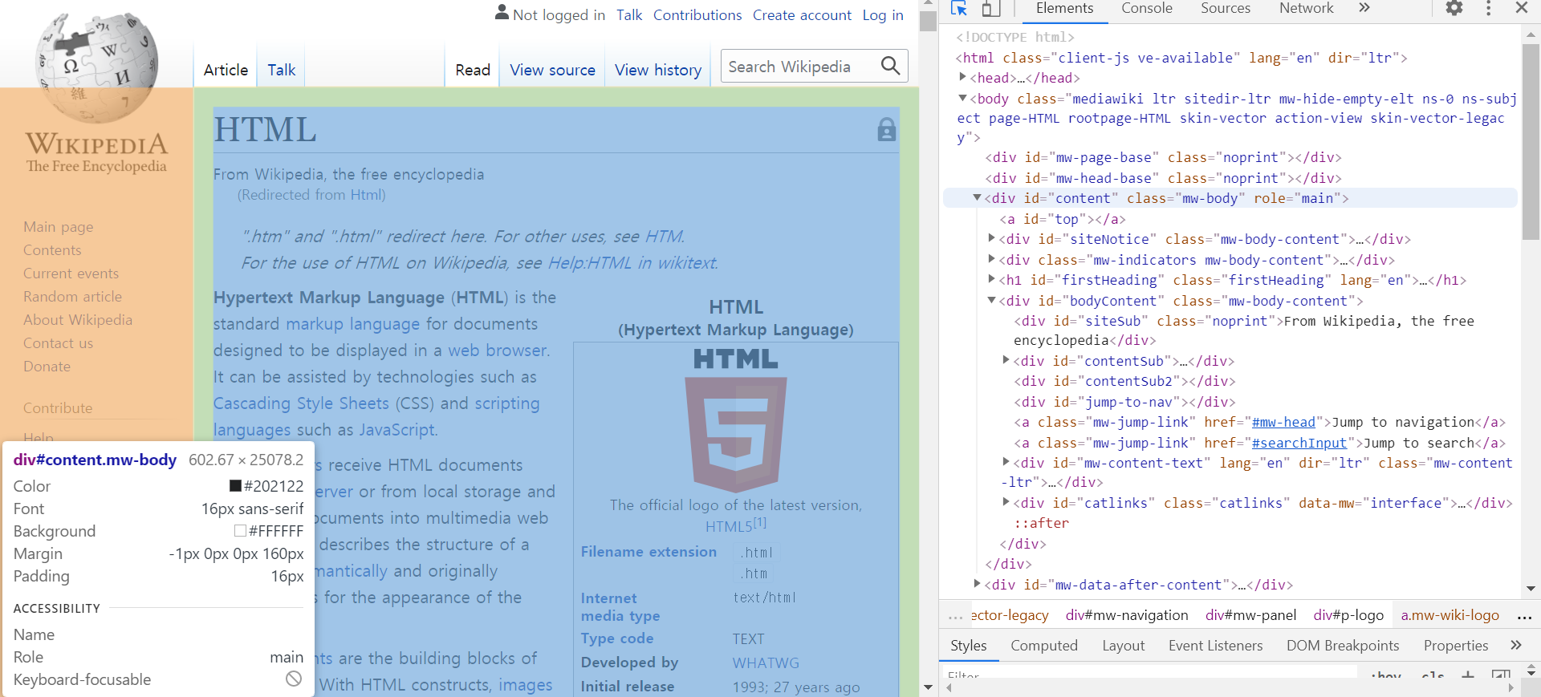Screen dimensions: 1541x697
Task: Click the breadcrumb right ellipsis
Action: (1525, 616)
